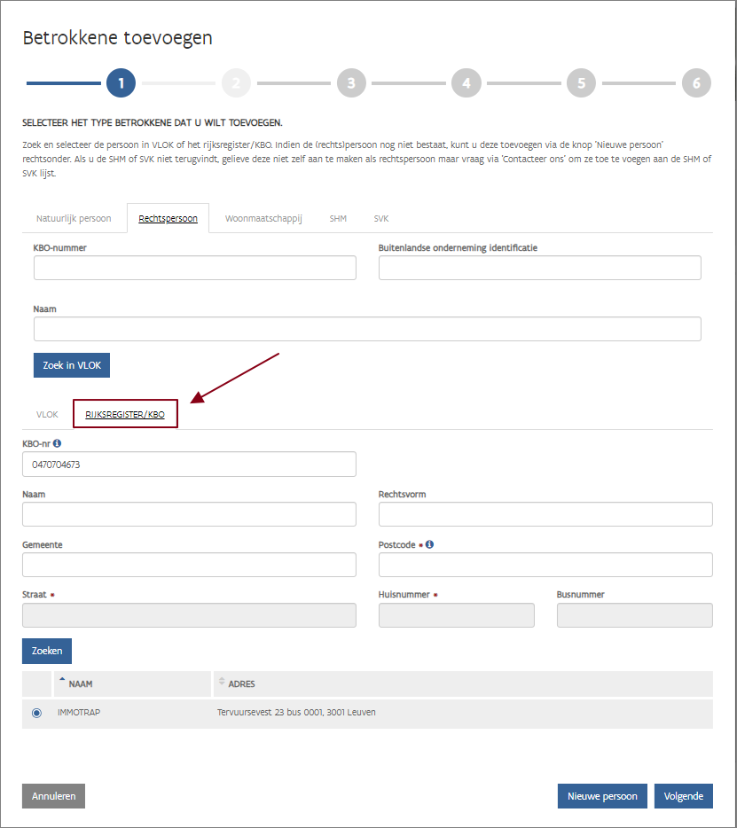The width and height of the screenshot is (737, 828).
Task: Click the info icon beside KBO-nr
Action: [58, 443]
